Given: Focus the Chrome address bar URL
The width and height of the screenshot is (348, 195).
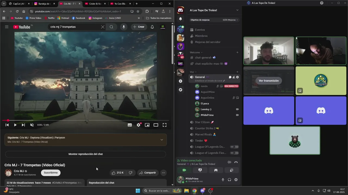Looking at the screenshot, I should (78, 11).
